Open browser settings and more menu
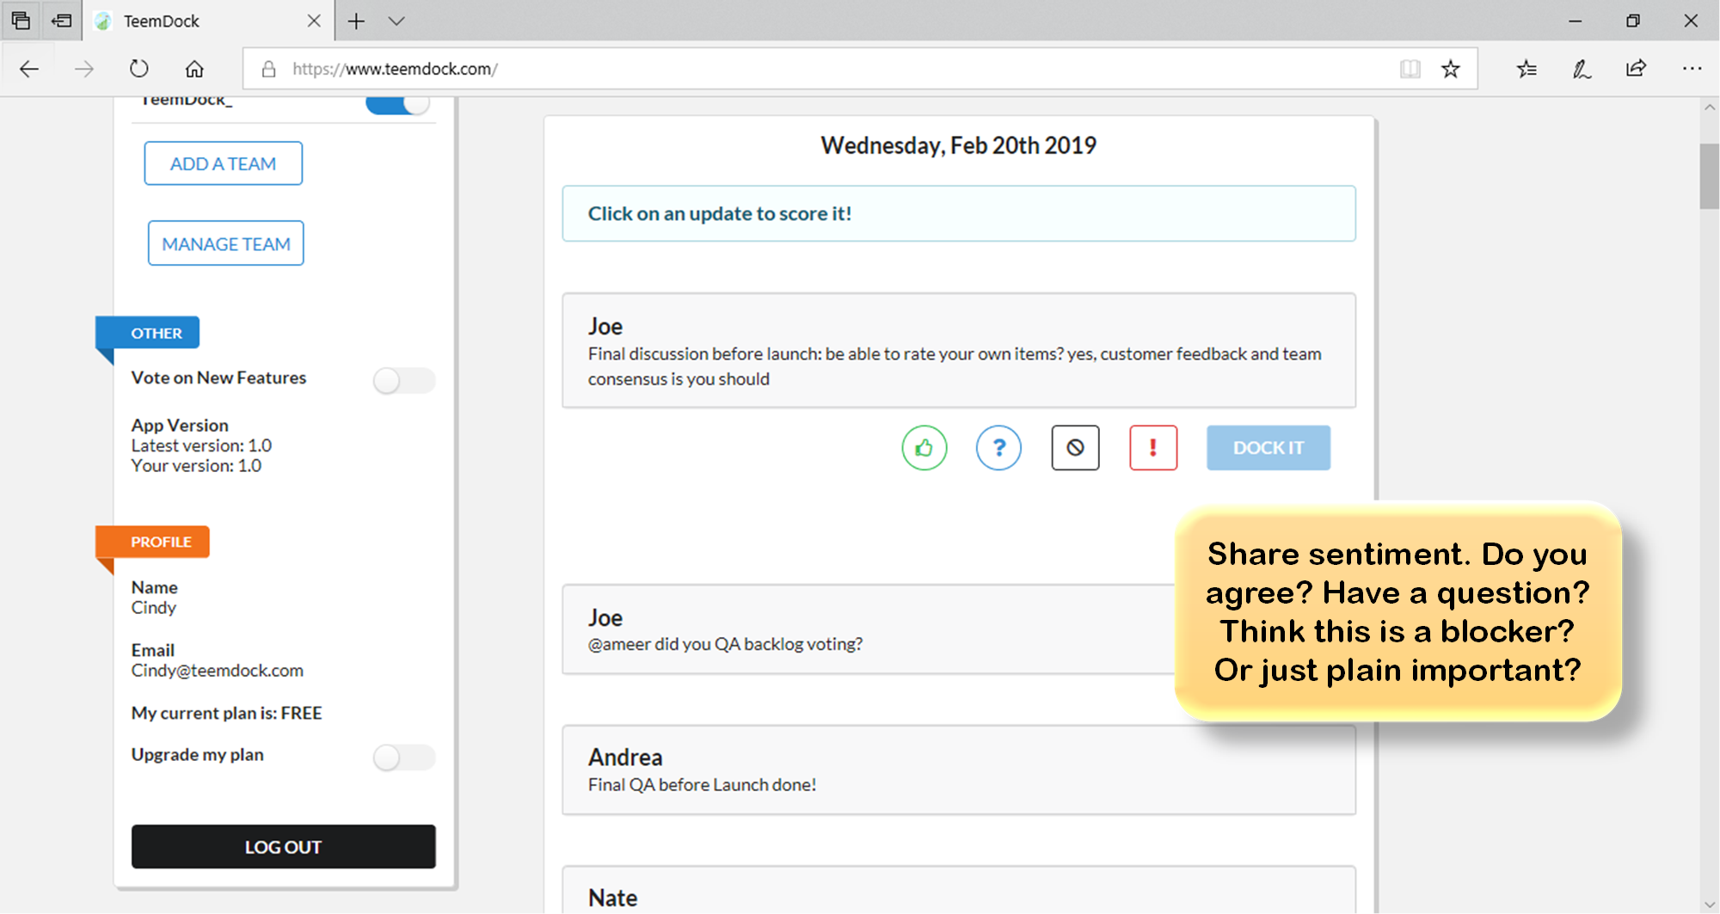This screenshot has height=914, width=1720. (x=1692, y=69)
